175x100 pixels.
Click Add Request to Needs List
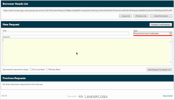(159, 70)
